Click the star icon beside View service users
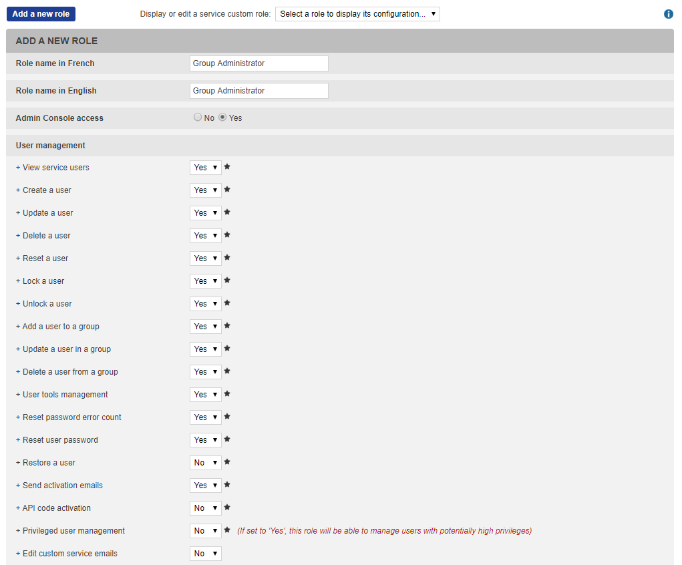The height and width of the screenshot is (565, 682). click(x=227, y=167)
